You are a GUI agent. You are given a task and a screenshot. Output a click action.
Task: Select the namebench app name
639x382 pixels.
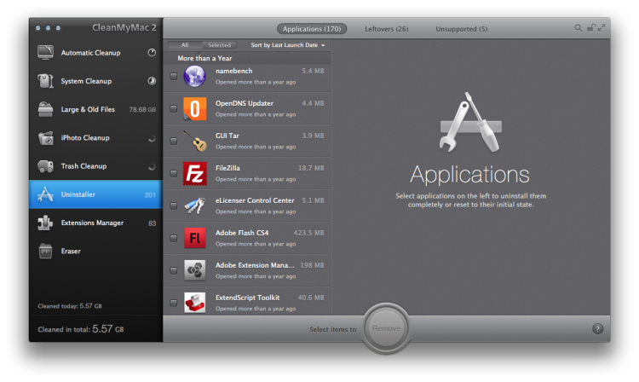(234, 71)
